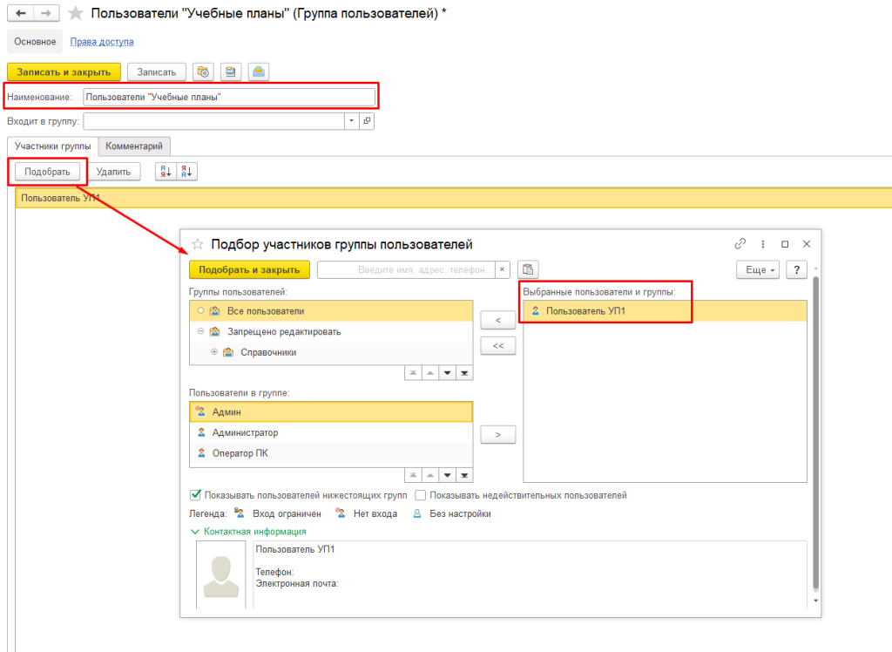Click the favorites star beside the form title
The image size is (892, 652).
pyautogui.click(x=76, y=14)
